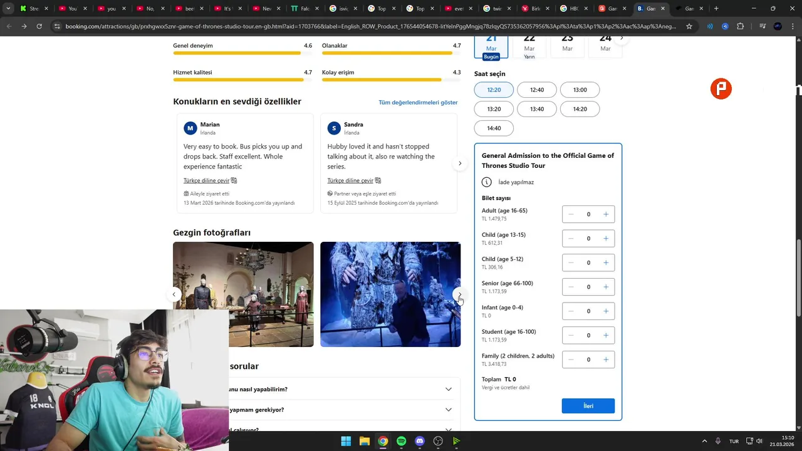Open the taskbar clock showing 15:10
Viewport: 802px width, 451px height.
782,441
